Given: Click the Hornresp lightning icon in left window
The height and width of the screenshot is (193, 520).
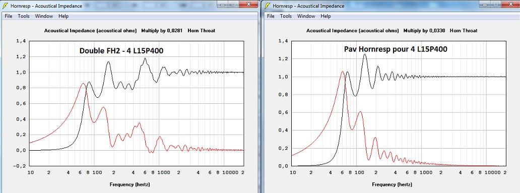Looking at the screenshot, I should point(5,6).
